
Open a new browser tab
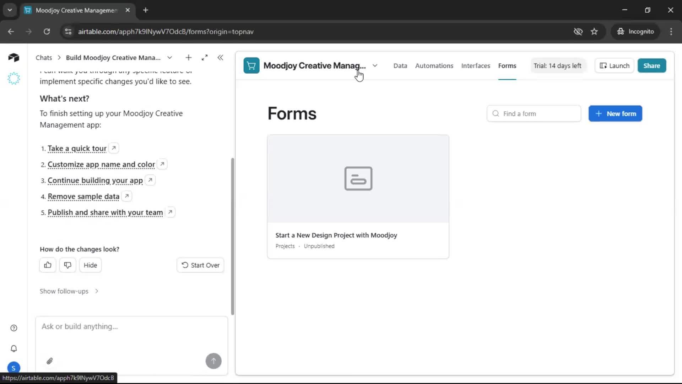tap(146, 10)
